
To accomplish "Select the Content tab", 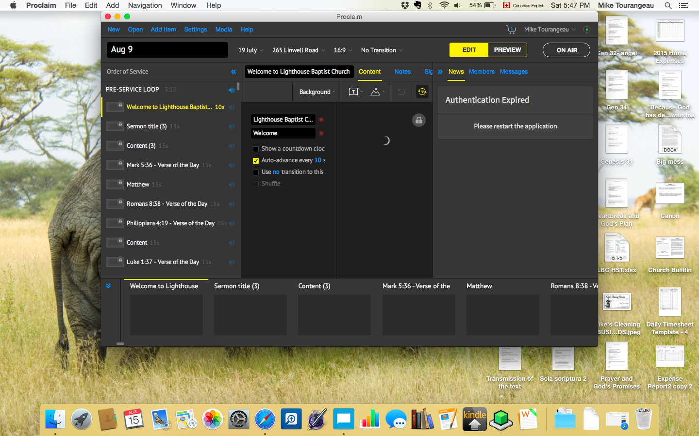I will 369,72.
